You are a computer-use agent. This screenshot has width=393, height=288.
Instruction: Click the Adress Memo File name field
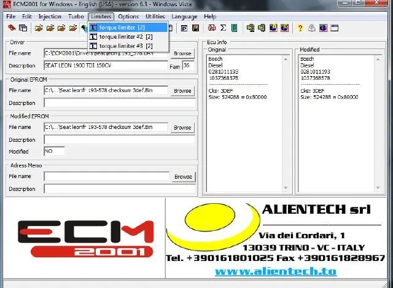pyautogui.click(x=106, y=176)
